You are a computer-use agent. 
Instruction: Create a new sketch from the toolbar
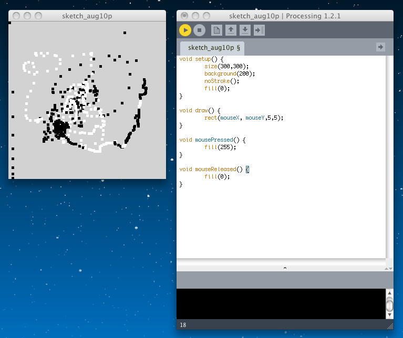point(216,30)
